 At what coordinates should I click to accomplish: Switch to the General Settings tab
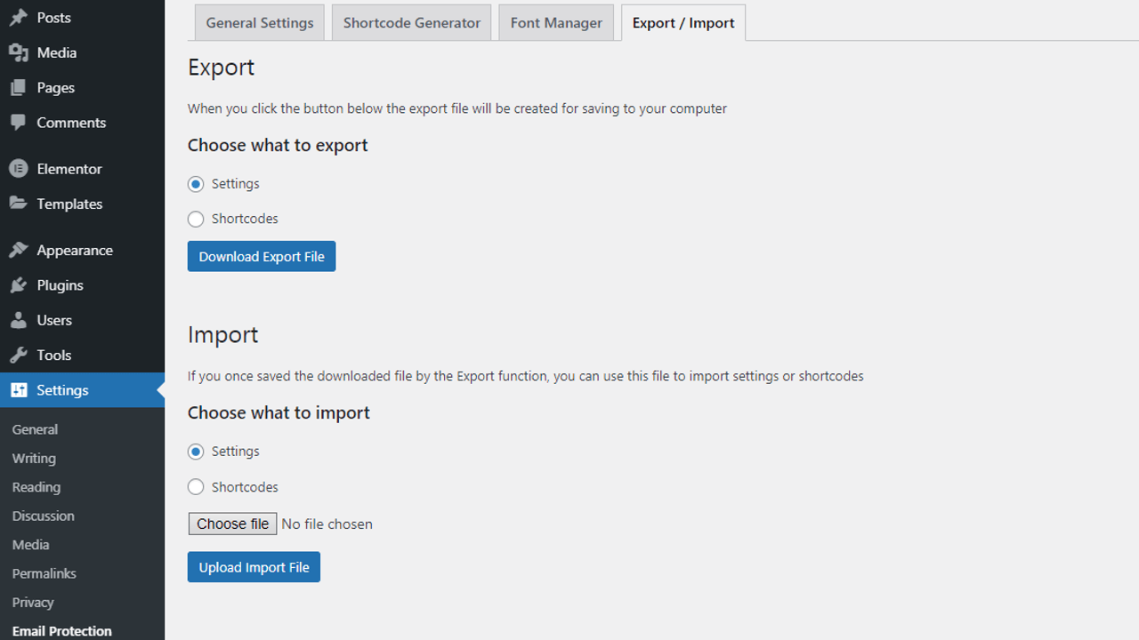point(259,22)
